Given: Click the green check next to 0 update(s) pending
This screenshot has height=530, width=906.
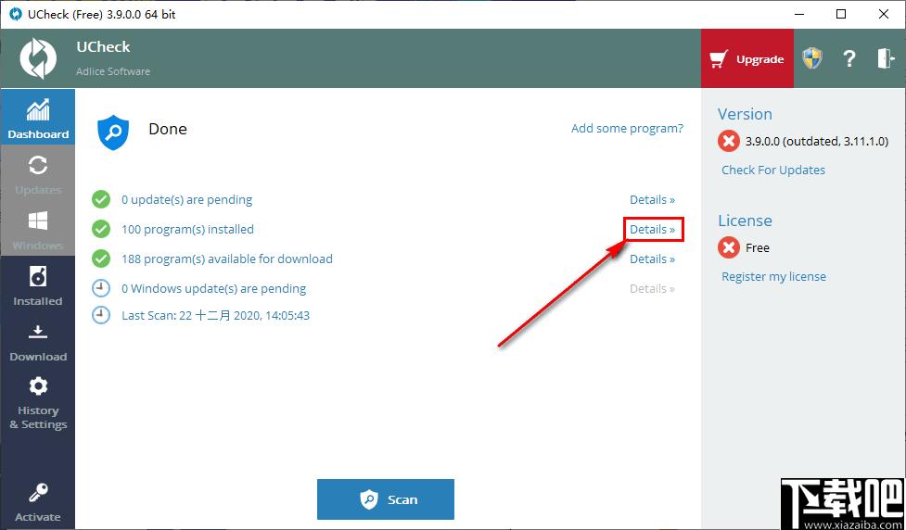Looking at the screenshot, I should (101, 200).
